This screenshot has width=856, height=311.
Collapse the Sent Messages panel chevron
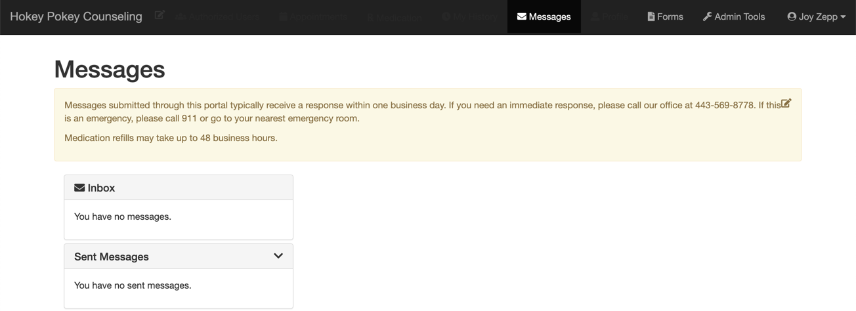pyautogui.click(x=278, y=256)
